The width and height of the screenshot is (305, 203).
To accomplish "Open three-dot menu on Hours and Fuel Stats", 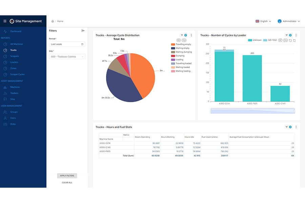I will [x=296, y=127].
